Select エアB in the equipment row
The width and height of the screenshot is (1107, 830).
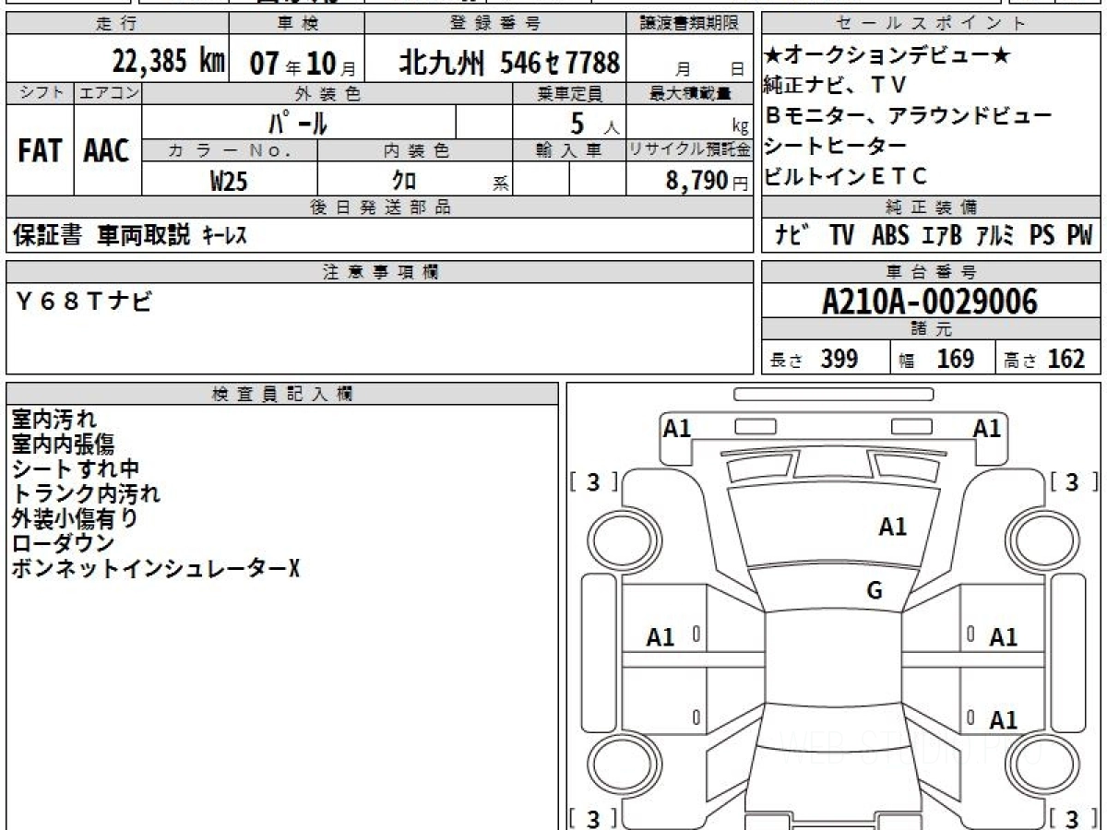[942, 236]
